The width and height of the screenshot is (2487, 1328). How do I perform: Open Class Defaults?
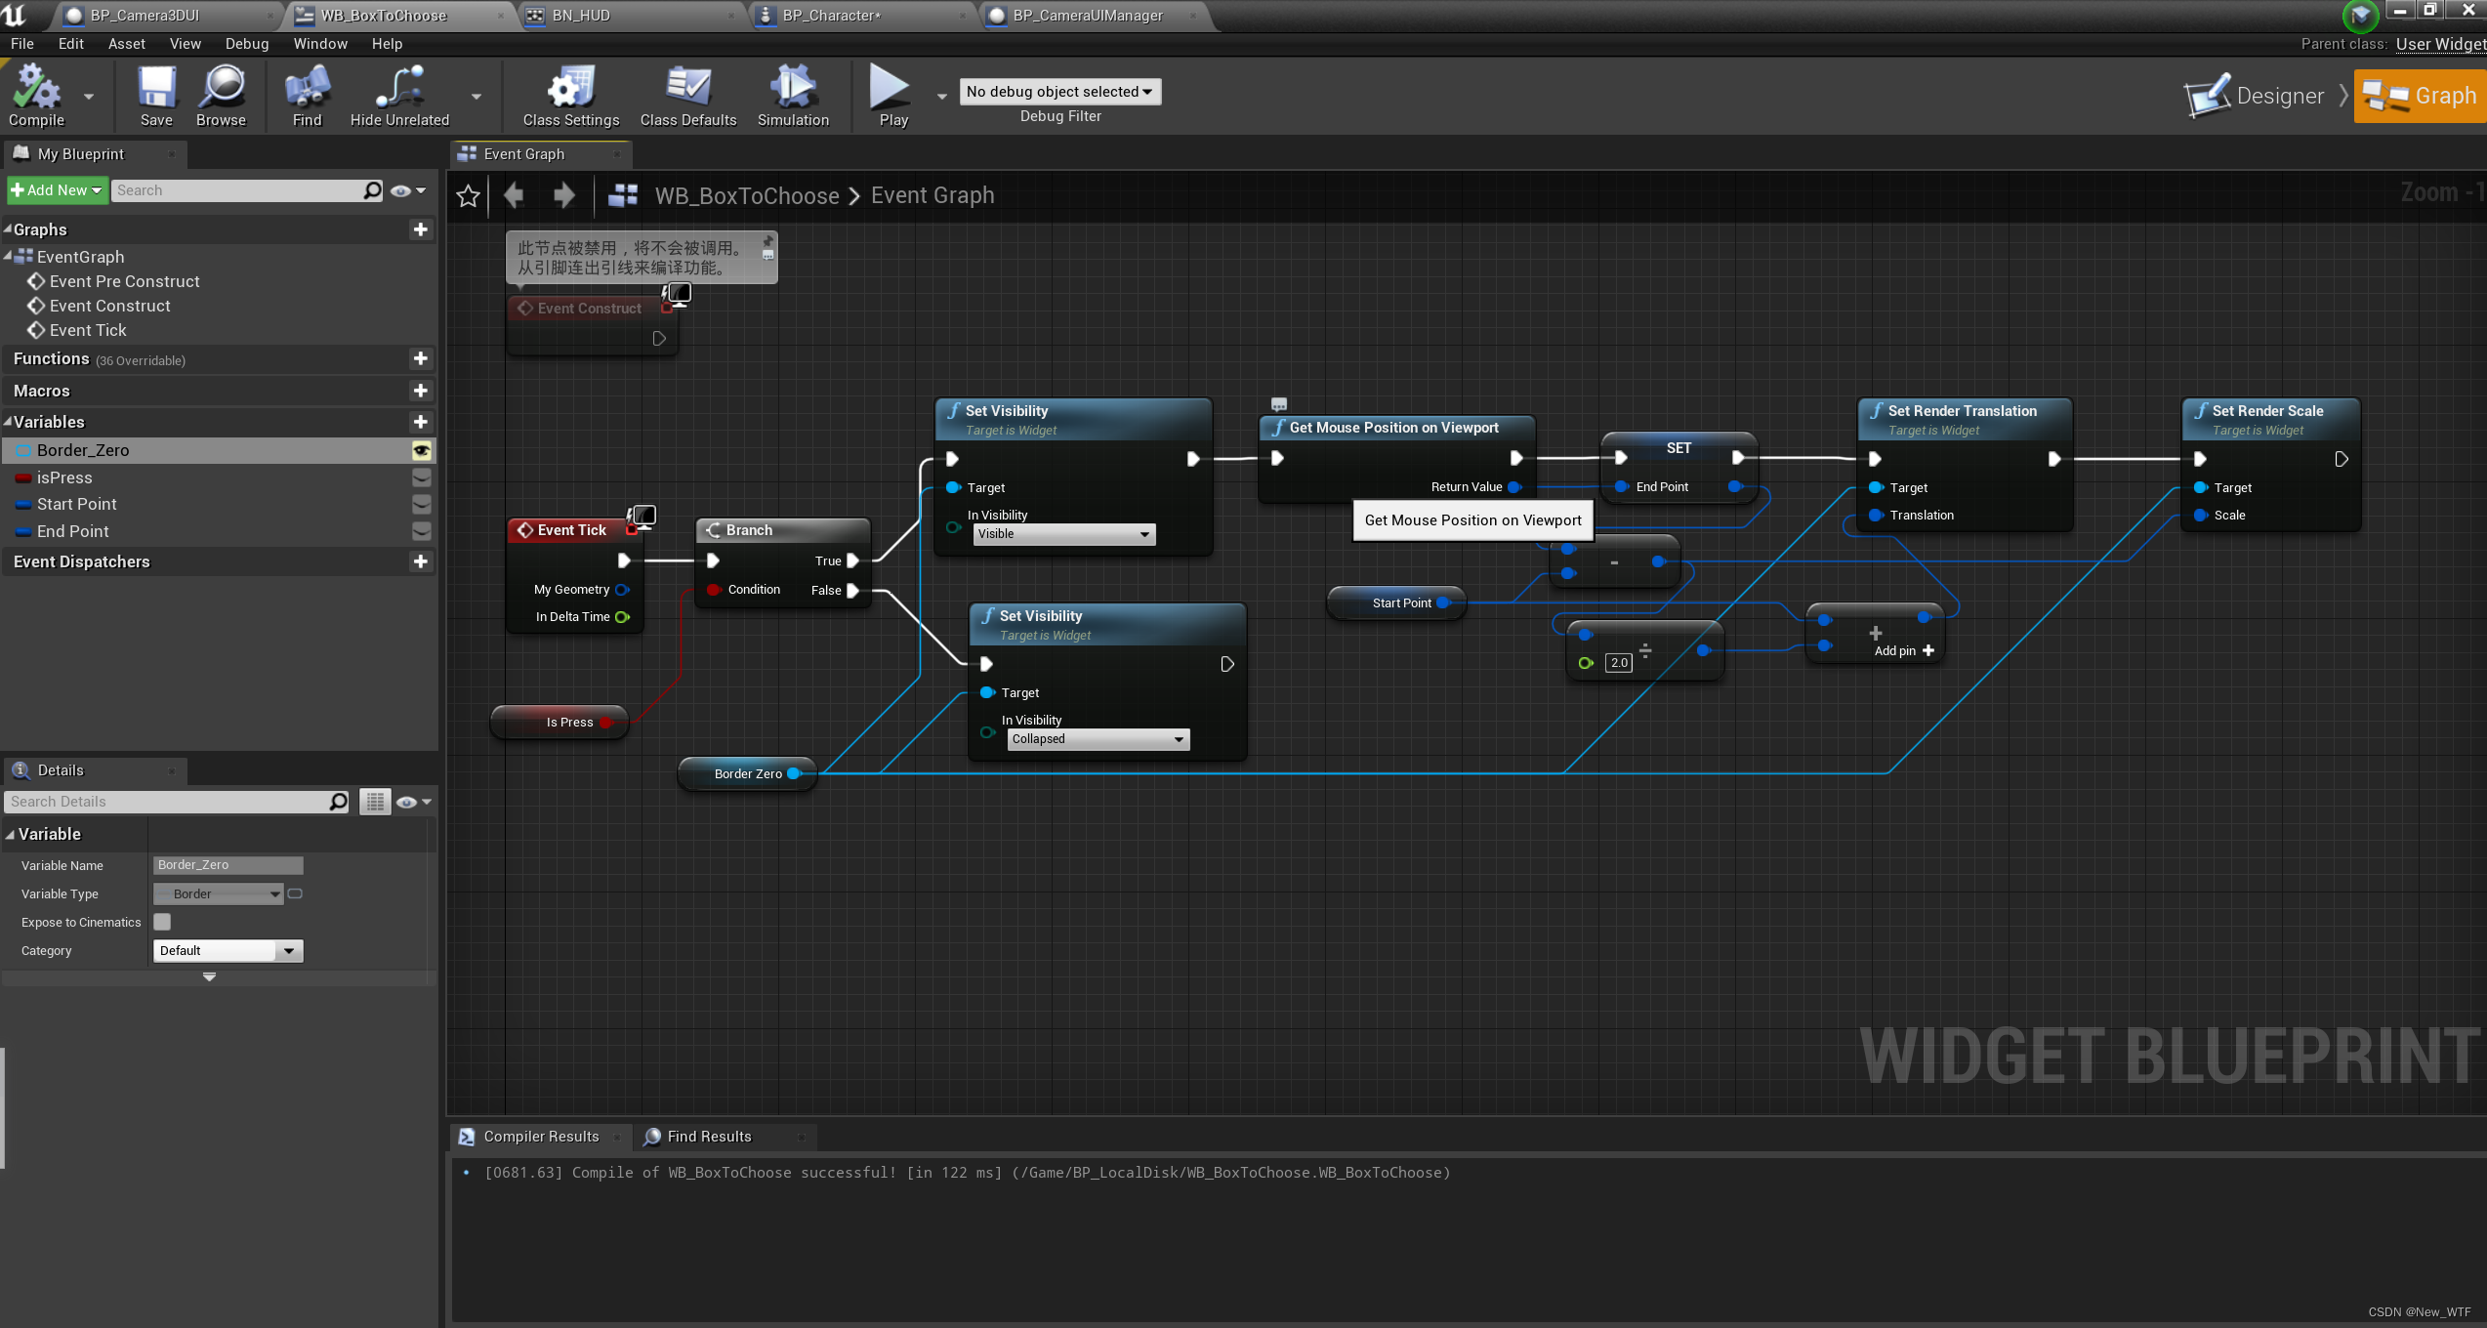pos(687,95)
